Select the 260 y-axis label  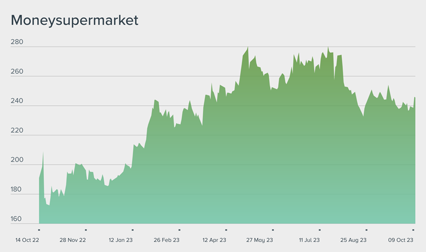17,71
